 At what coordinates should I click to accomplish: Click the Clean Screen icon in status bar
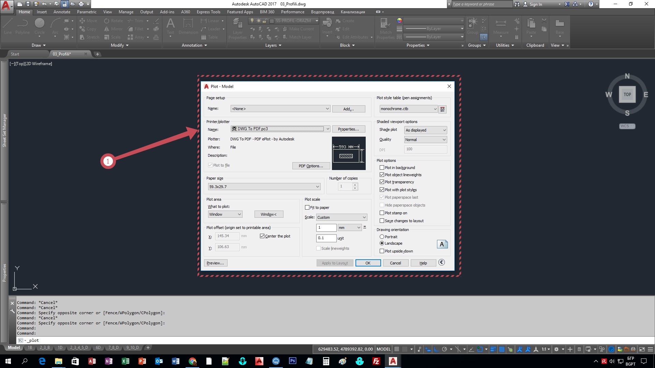(642, 349)
